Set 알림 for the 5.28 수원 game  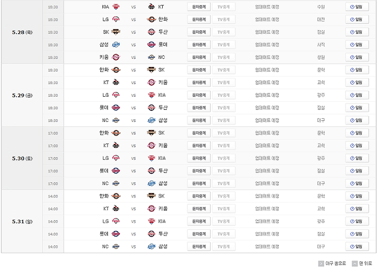pyautogui.click(x=357, y=7)
